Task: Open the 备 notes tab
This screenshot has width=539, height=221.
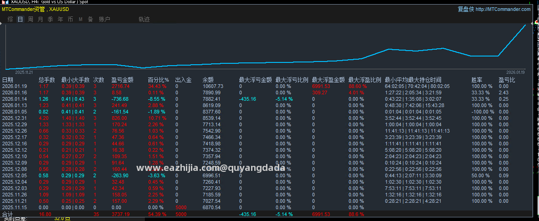Action: tap(90, 20)
